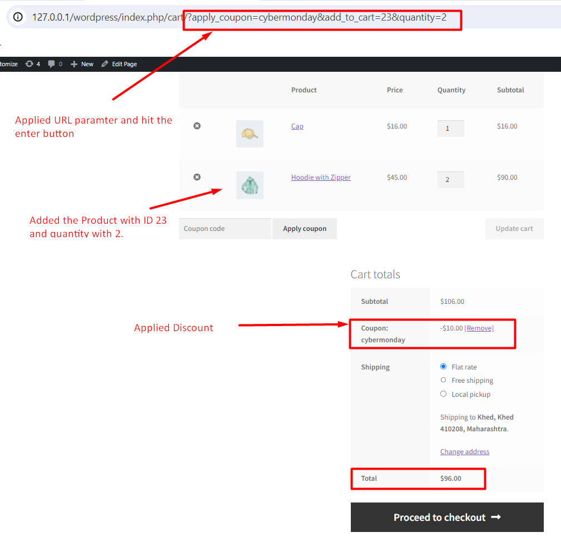Click the Quantity column header

(451, 90)
